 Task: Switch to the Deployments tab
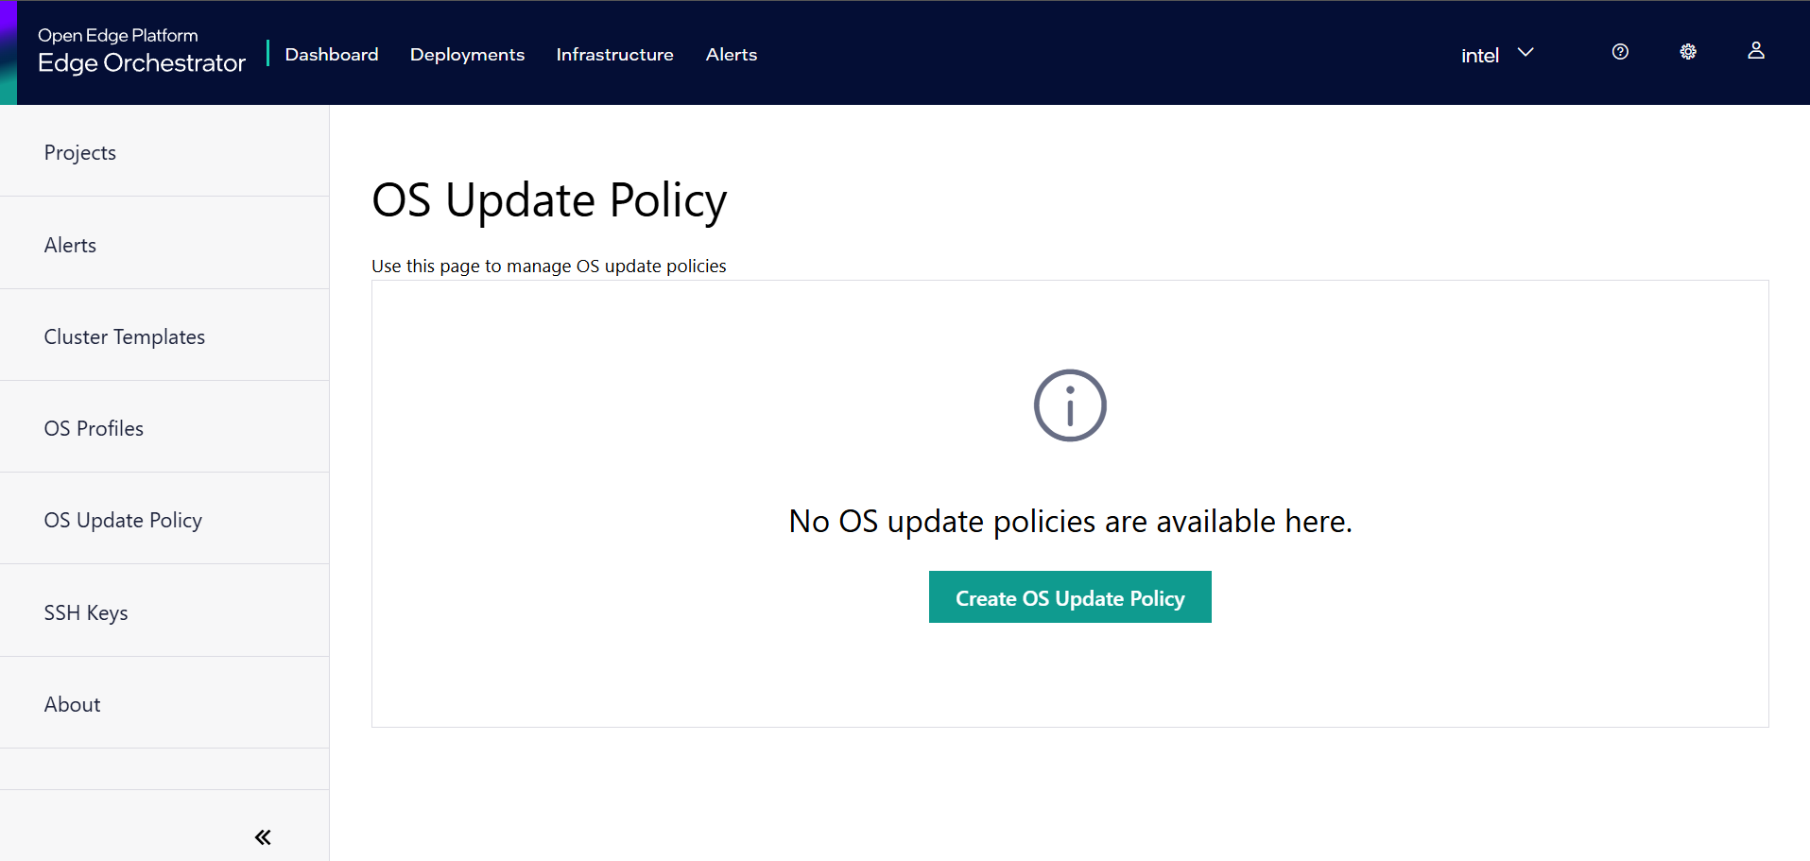(x=466, y=54)
